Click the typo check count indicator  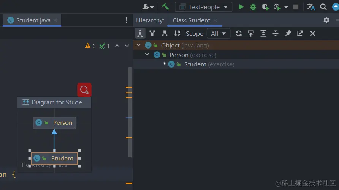105,46
